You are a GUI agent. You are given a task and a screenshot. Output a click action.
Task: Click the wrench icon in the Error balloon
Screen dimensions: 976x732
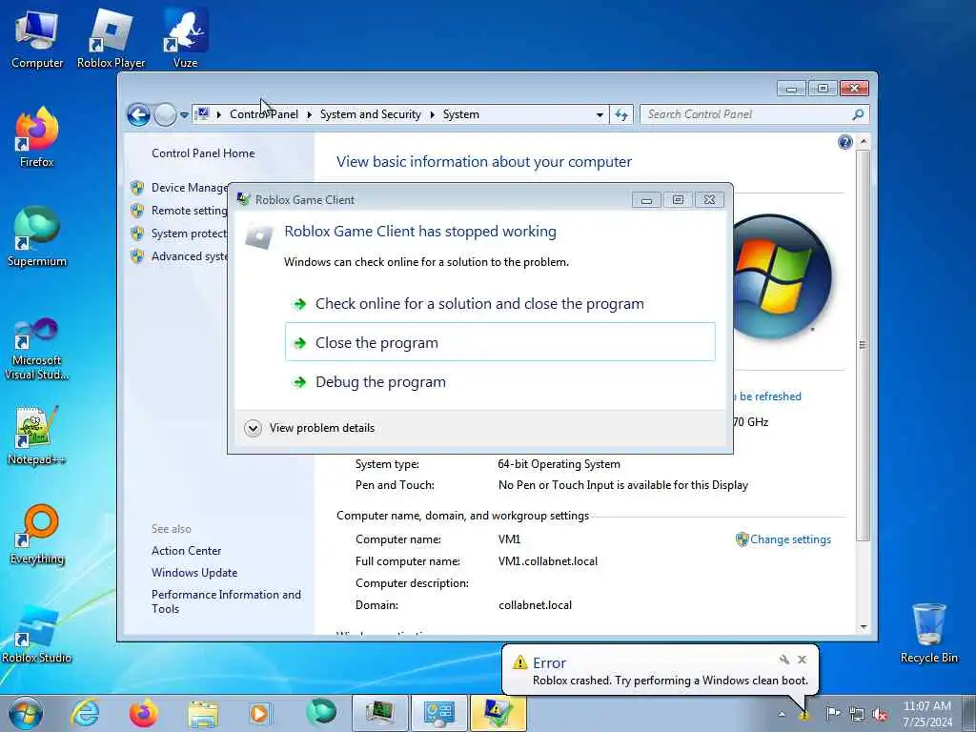[x=783, y=660]
